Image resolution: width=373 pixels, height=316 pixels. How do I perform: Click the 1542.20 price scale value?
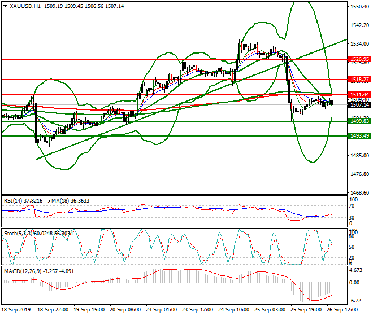coord(359,25)
